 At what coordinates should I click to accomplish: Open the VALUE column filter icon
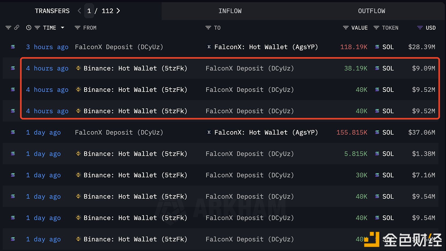tap(346, 28)
